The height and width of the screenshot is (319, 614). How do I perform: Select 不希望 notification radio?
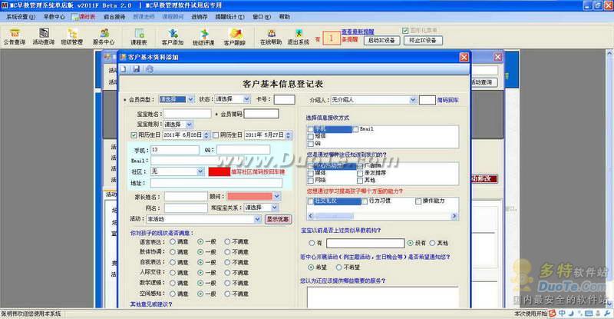(x=338, y=267)
